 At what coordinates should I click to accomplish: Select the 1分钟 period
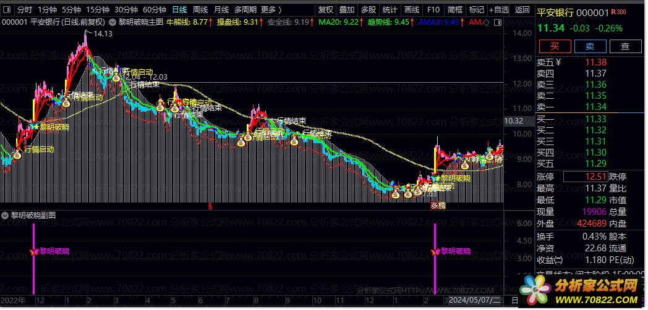click(x=47, y=9)
